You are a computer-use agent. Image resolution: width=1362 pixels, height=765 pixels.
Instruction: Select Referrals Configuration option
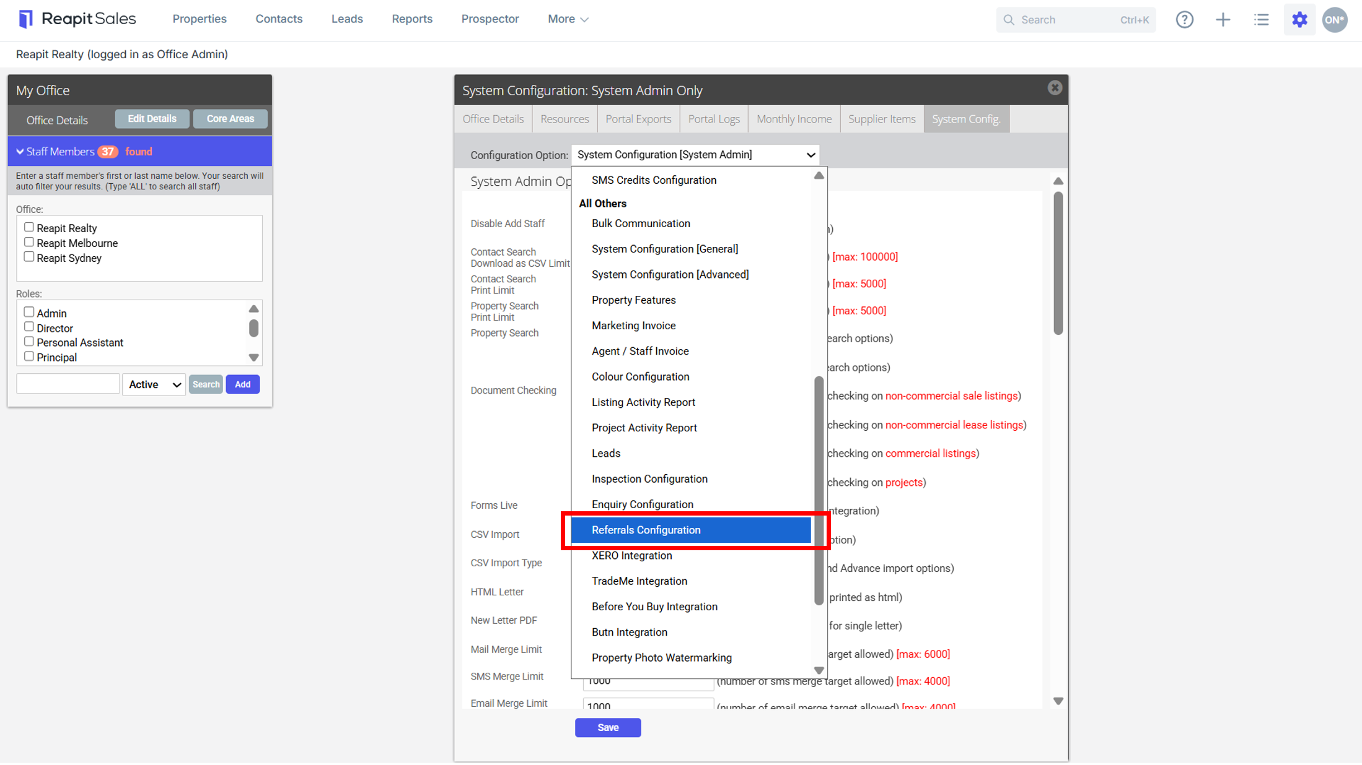click(690, 530)
